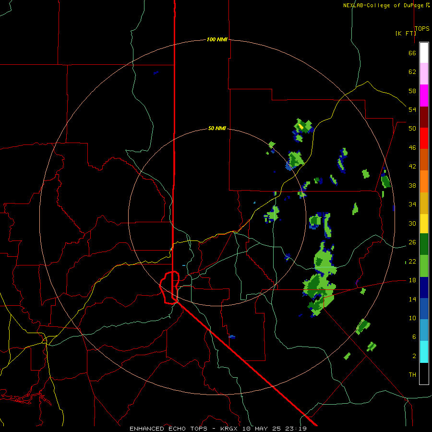The width and height of the screenshot is (432, 432).
Task: Pick the light green legend swatch
Action: click(x=424, y=266)
